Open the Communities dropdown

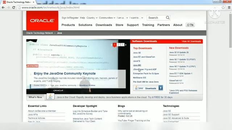(107, 18)
